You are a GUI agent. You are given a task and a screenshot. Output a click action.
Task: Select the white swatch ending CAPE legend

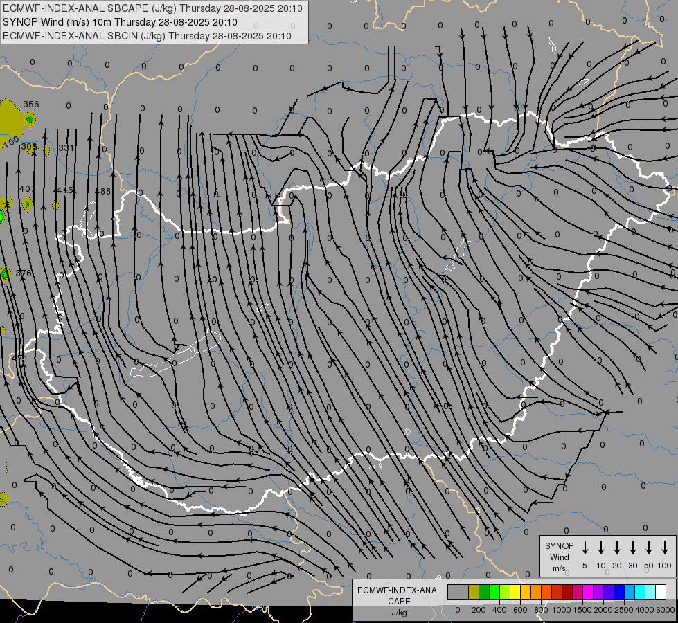660,592
